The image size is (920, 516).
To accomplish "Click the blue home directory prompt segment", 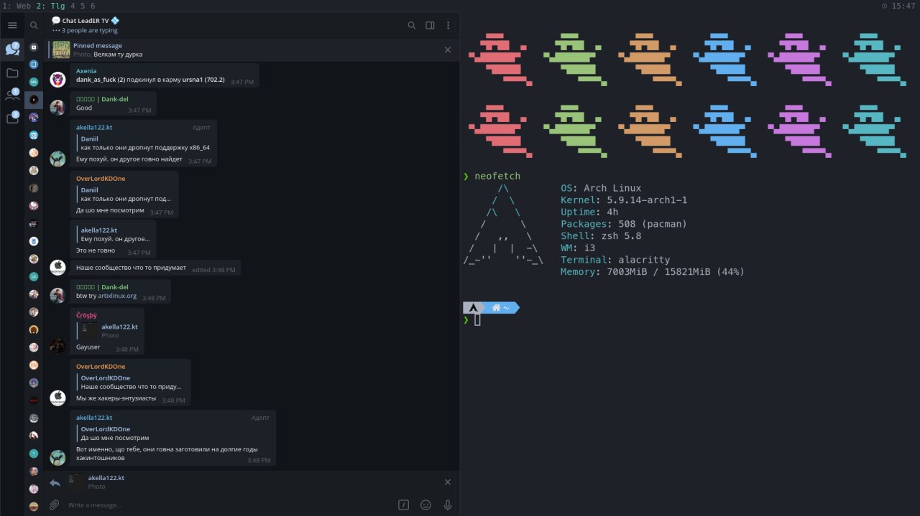I will 502,308.
